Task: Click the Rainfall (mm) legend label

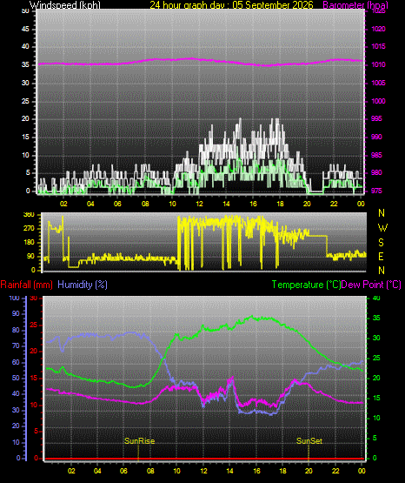Action: click(x=26, y=285)
